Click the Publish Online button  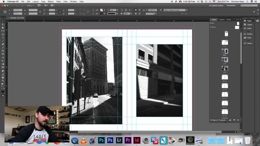pos(216,5)
